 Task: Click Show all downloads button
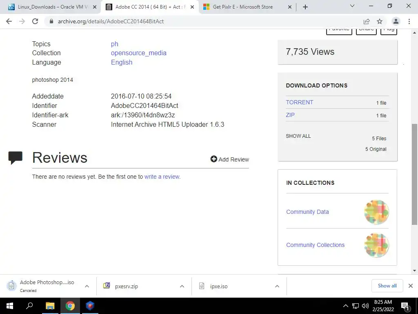(x=387, y=286)
